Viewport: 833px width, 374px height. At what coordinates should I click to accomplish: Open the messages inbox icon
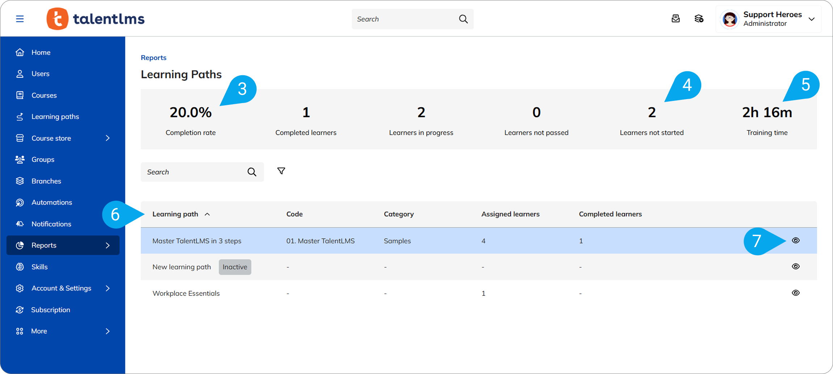pyautogui.click(x=675, y=19)
